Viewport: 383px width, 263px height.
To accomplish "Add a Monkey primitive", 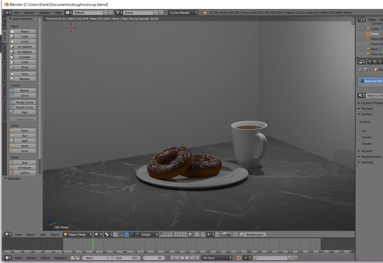I will pos(22,79).
